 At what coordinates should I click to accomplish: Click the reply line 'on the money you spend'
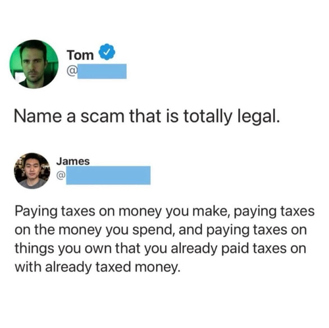(161, 231)
